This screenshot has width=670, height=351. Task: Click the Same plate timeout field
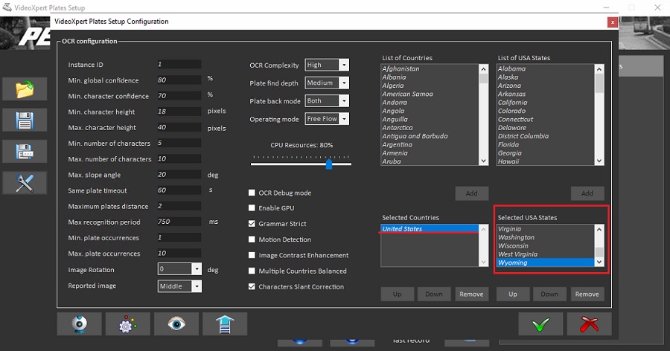[x=179, y=190]
